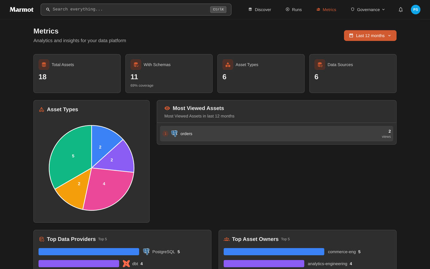Click the Ctrl K shortcut badge
This screenshot has height=269, width=430.
(218, 10)
